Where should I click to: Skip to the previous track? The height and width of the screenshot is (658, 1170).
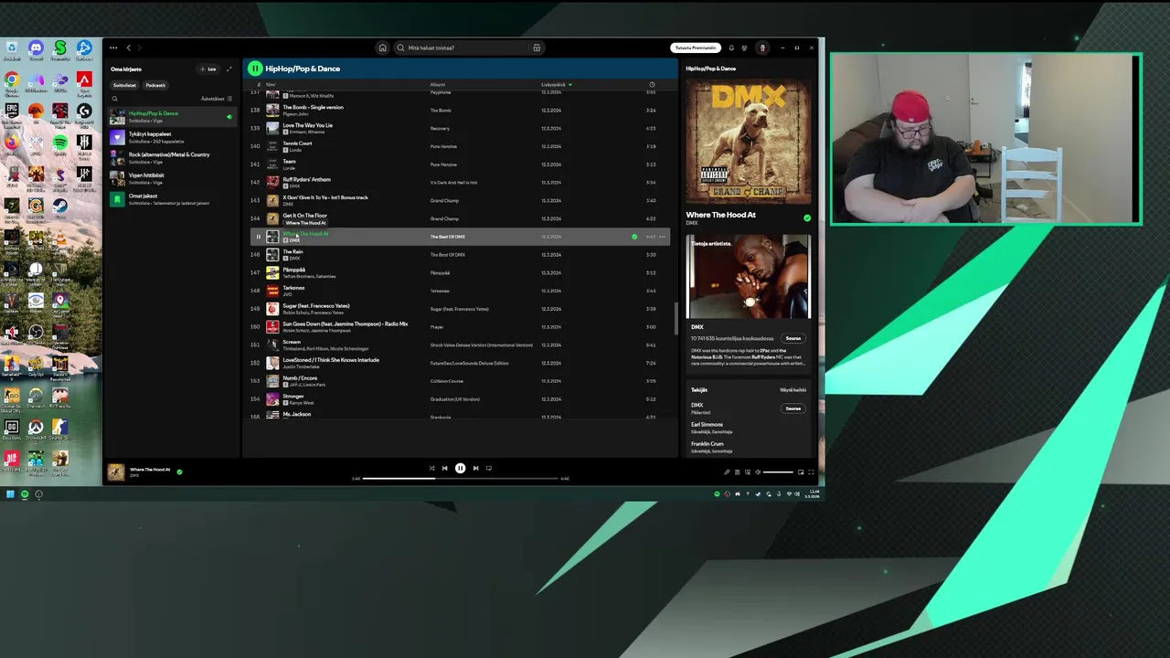(x=445, y=468)
